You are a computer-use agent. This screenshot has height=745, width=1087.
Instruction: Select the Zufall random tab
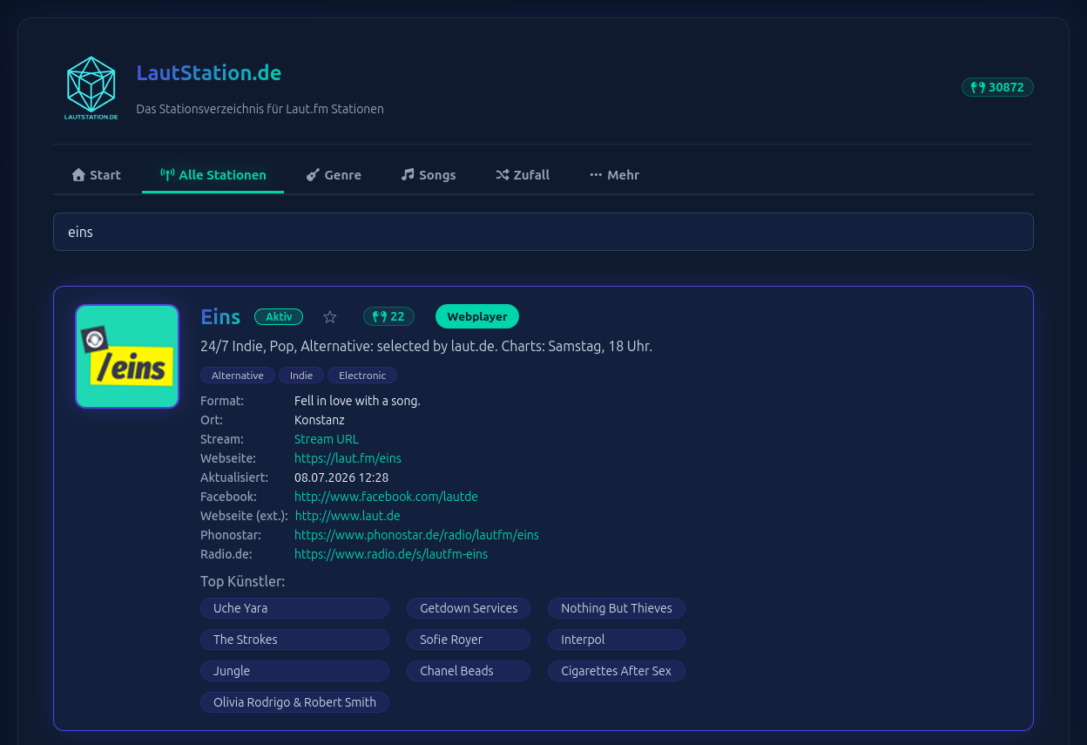(523, 175)
